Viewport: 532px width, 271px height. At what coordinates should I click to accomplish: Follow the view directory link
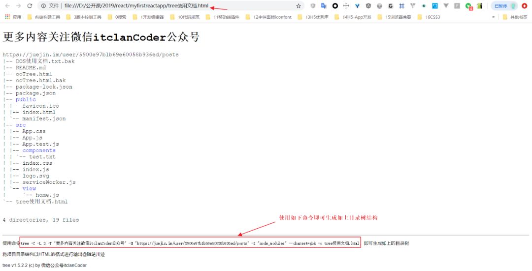29,189
